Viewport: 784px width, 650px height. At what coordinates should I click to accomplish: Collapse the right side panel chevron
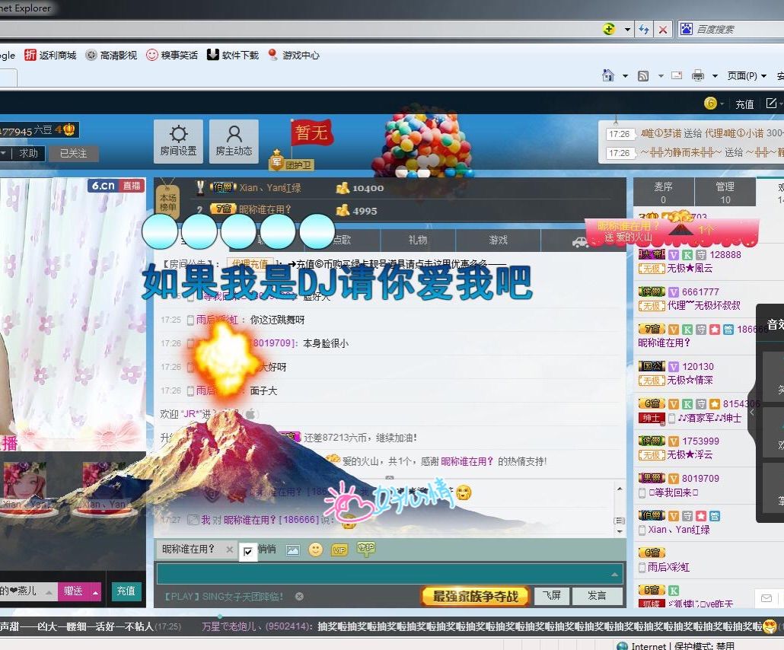[x=752, y=413]
